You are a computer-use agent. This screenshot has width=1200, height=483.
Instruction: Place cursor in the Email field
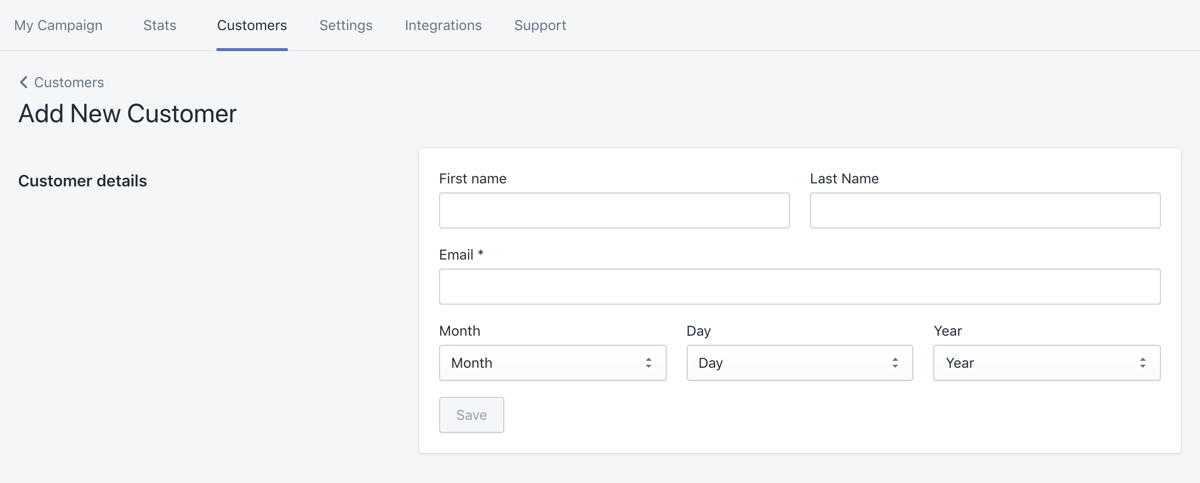799,287
